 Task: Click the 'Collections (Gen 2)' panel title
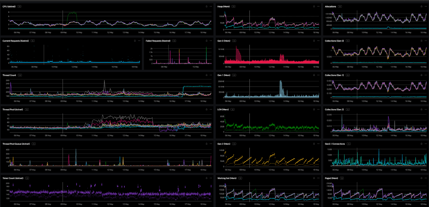coord(334,109)
